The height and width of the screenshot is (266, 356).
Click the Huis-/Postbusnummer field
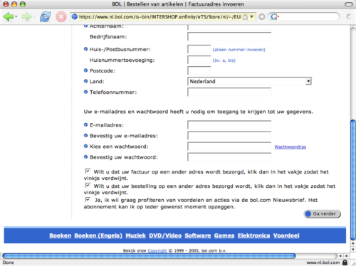tap(199, 49)
